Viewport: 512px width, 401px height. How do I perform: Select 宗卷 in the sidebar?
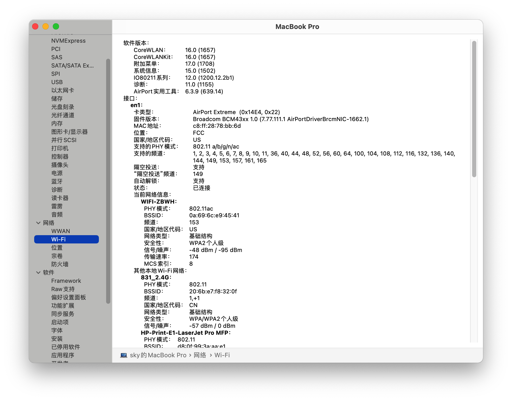(x=57, y=256)
